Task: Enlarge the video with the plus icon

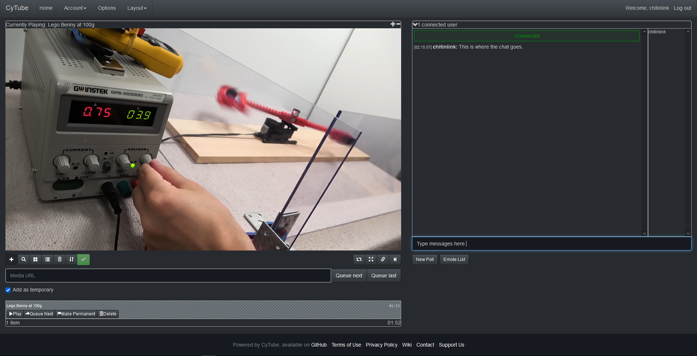Action: pos(392,24)
